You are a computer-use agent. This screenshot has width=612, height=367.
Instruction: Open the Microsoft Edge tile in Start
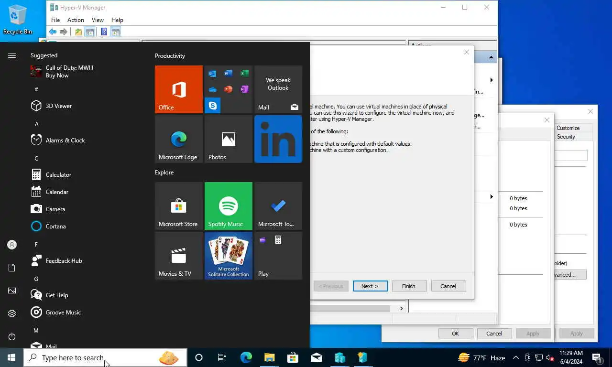click(179, 139)
